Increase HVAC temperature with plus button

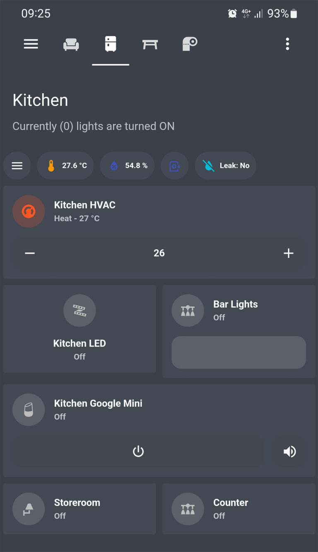(288, 253)
